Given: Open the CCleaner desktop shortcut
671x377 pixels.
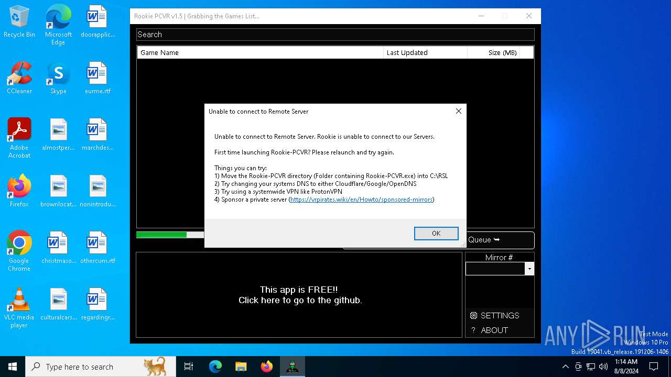Looking at the screenshot, I should point(19,79).
